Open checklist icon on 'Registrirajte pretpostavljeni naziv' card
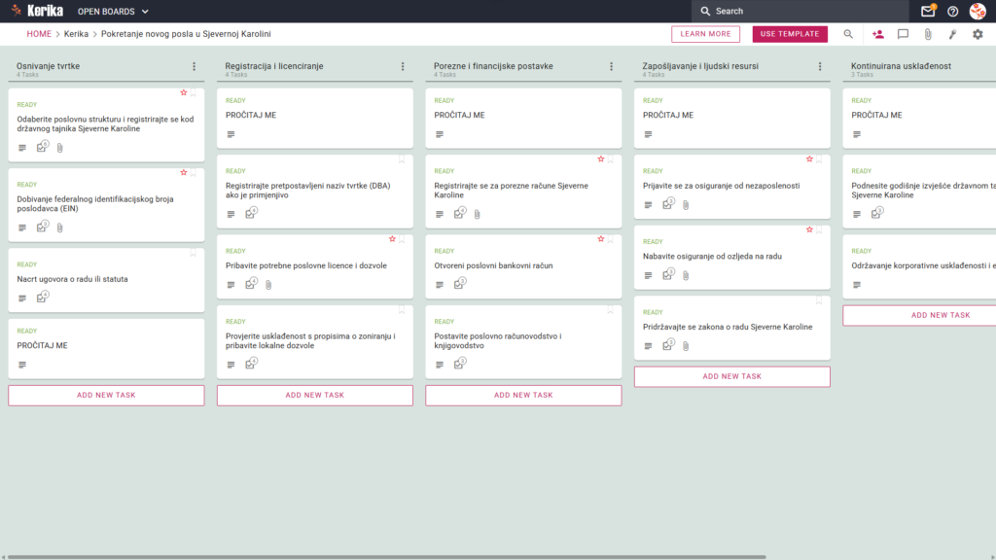This screenshot has height=560, width=996. point(251,213)
